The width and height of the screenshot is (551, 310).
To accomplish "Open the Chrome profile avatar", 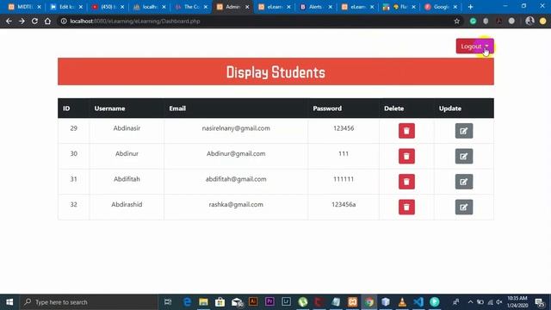I will pos(529,21).
